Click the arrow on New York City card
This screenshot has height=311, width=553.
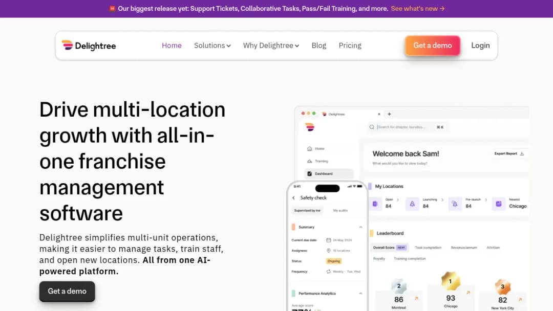coord(520,299)
